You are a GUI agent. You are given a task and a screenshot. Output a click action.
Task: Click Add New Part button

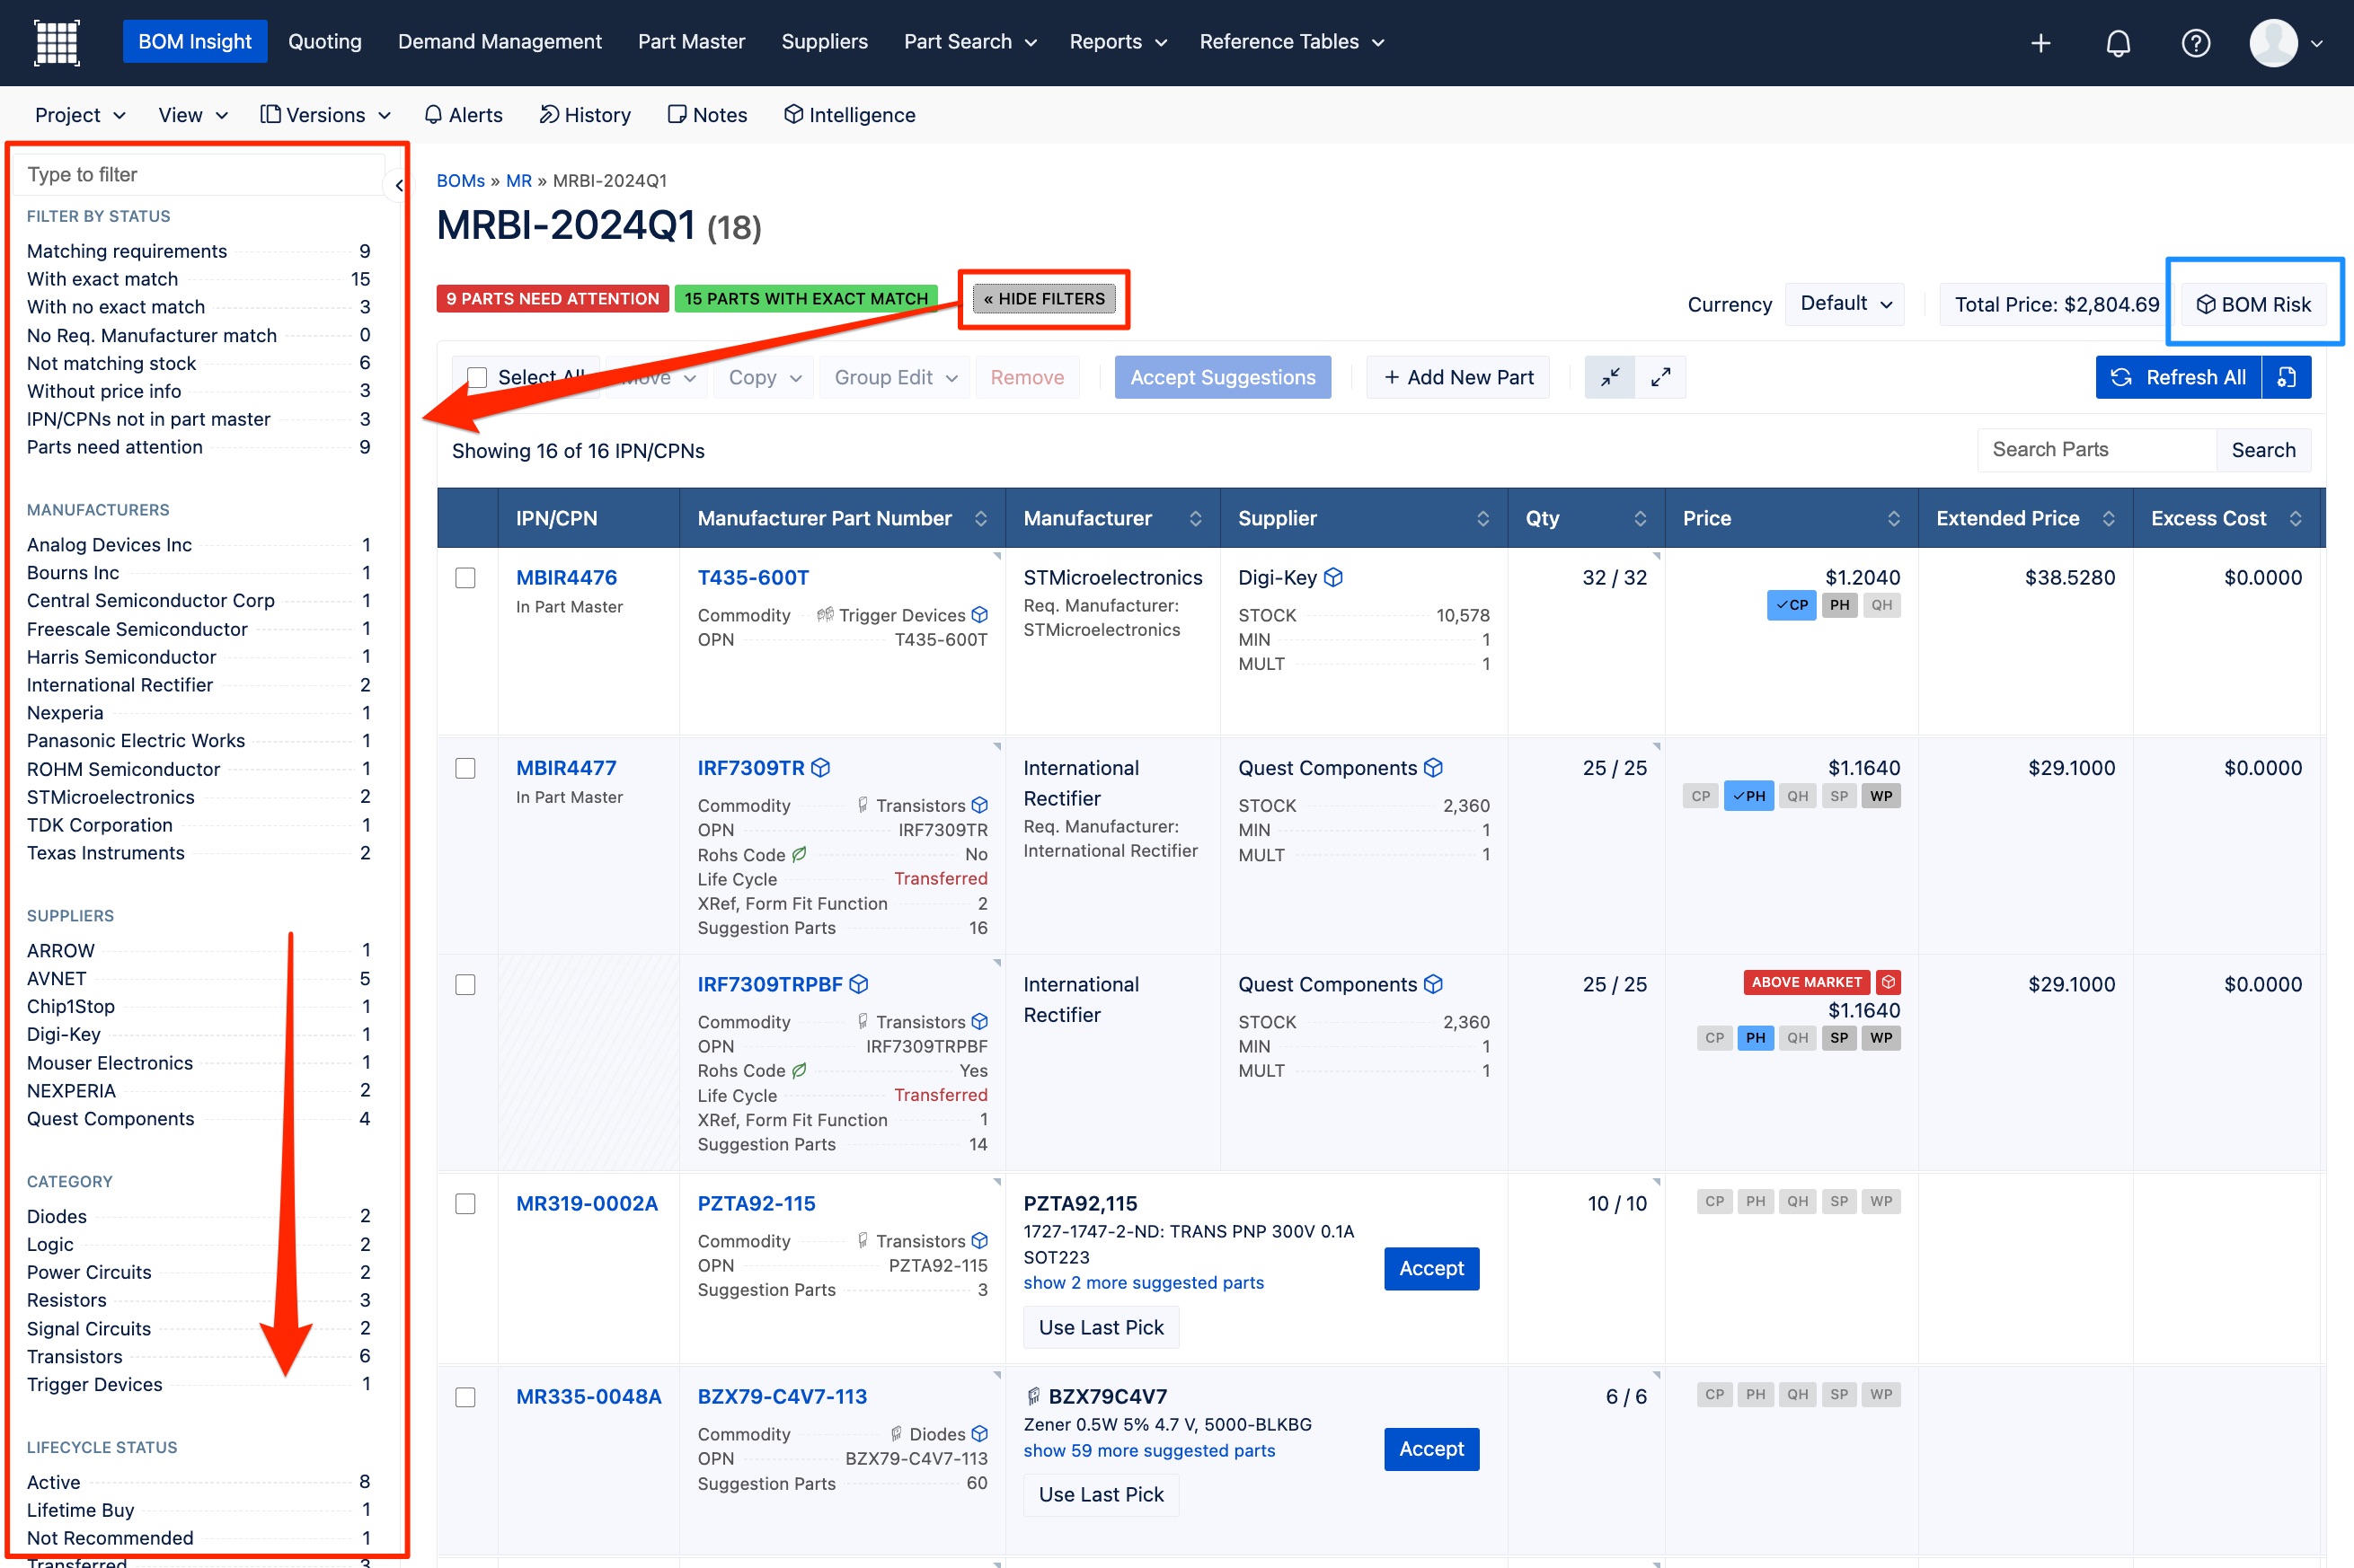click(x=1458, y=377)
